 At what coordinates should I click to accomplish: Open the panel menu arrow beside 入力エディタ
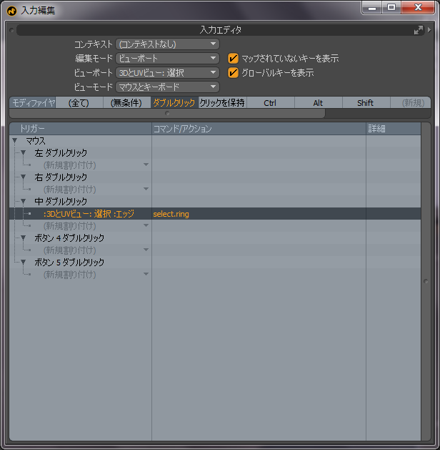pos(429,30)
